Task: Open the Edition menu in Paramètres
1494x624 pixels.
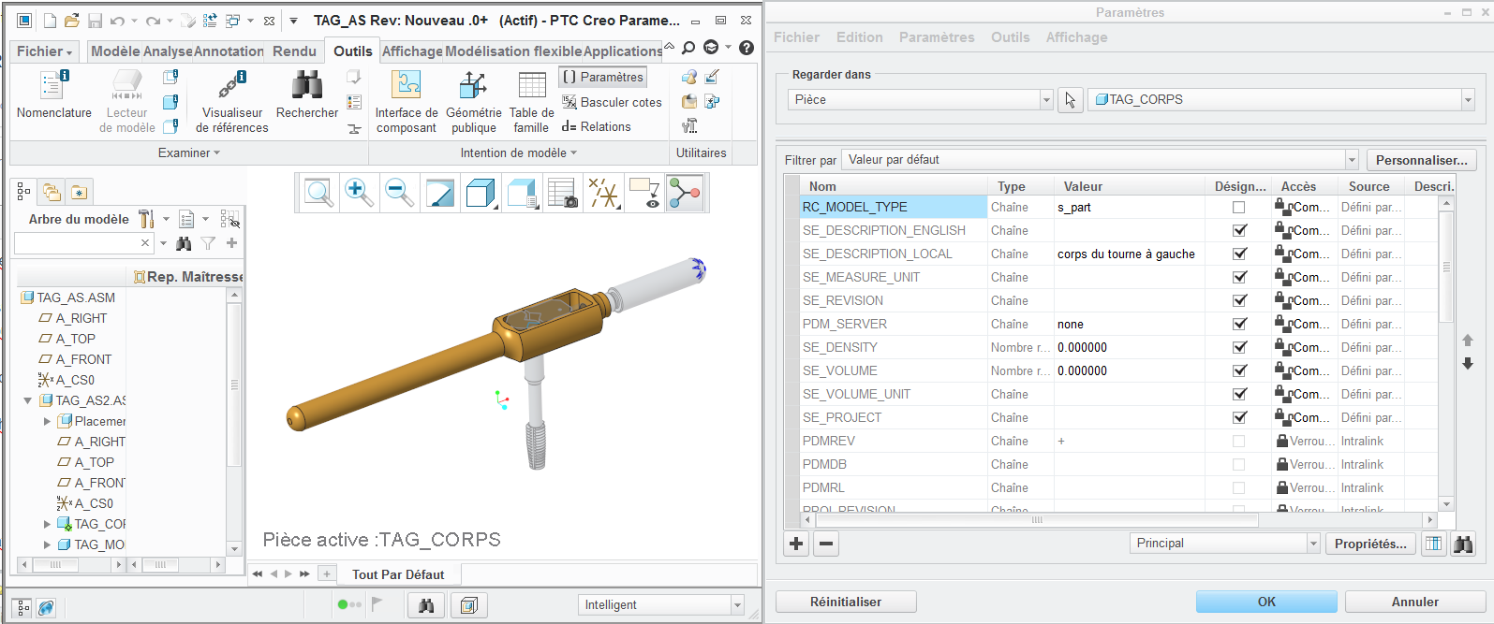Action: coord(859,37)
